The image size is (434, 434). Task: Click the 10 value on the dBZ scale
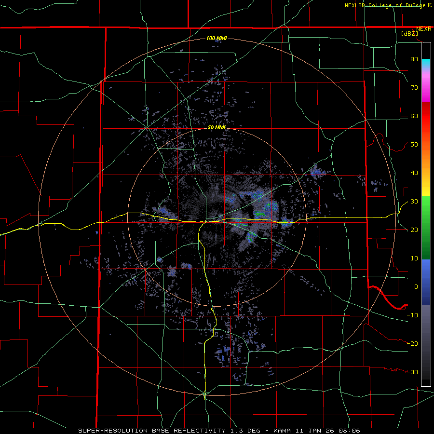click(x=414, y=258)
